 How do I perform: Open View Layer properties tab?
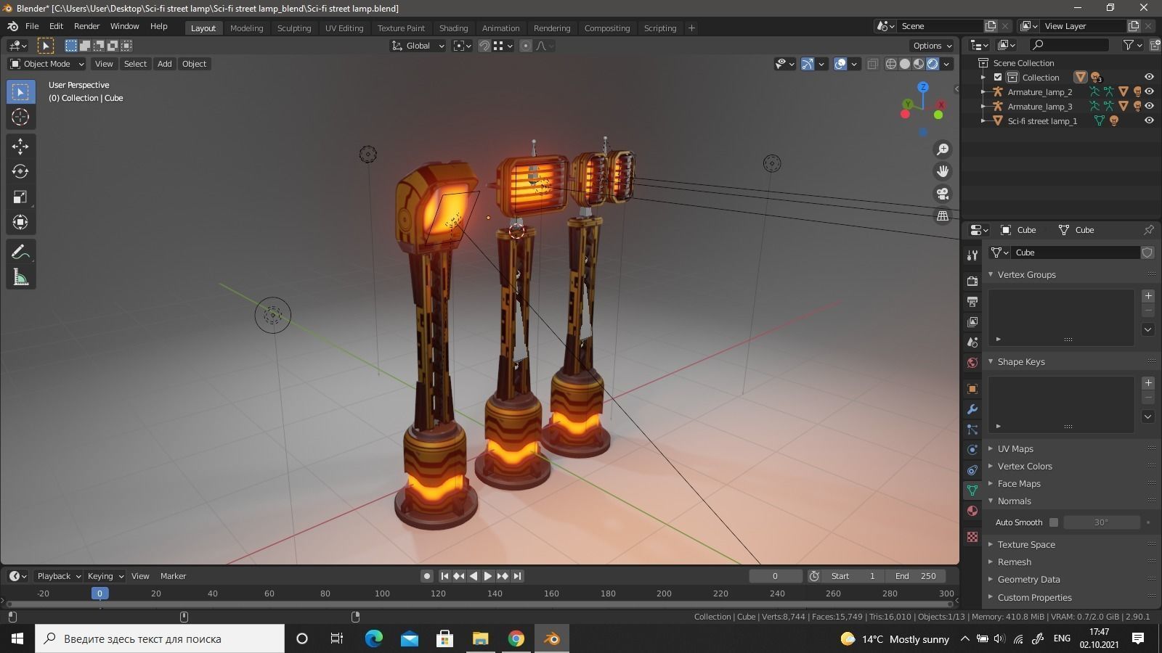click(x=972, y=321)
